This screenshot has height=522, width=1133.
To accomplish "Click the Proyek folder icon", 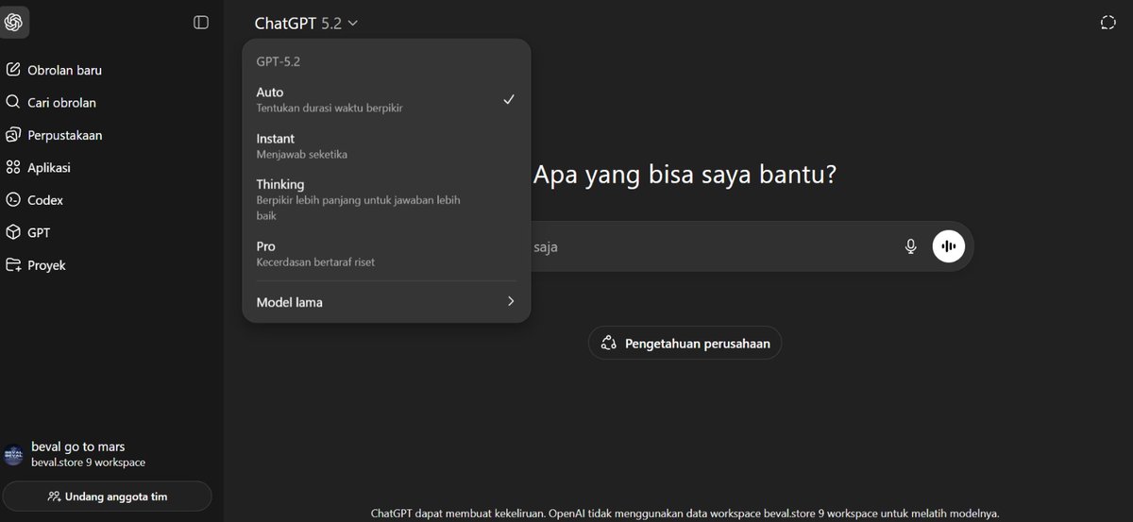I will (x=13, y=265).
